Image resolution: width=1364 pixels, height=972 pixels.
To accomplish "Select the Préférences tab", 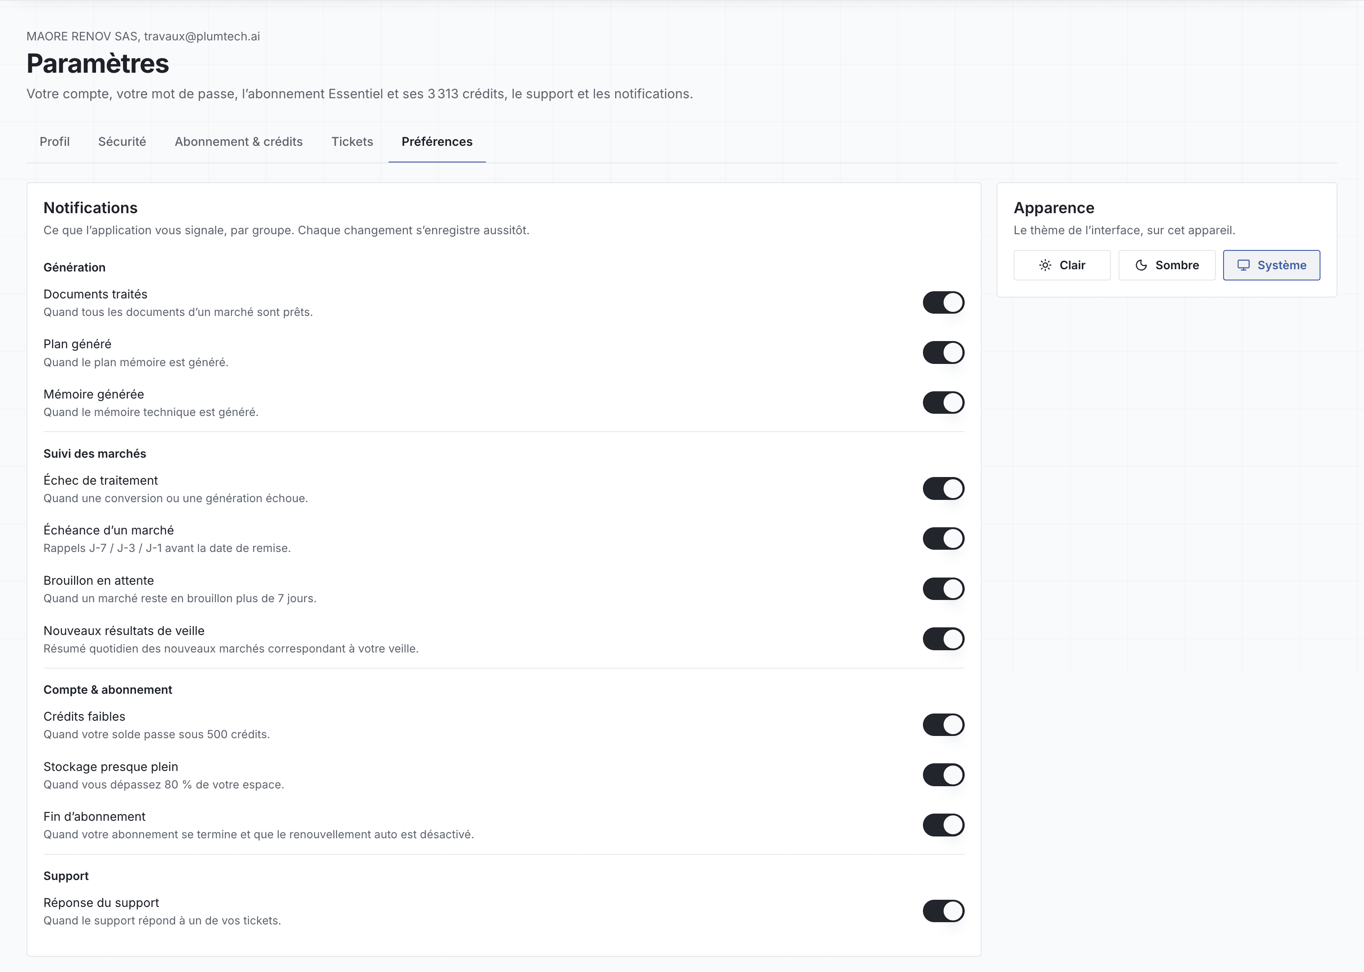I will tap(437, 142).
